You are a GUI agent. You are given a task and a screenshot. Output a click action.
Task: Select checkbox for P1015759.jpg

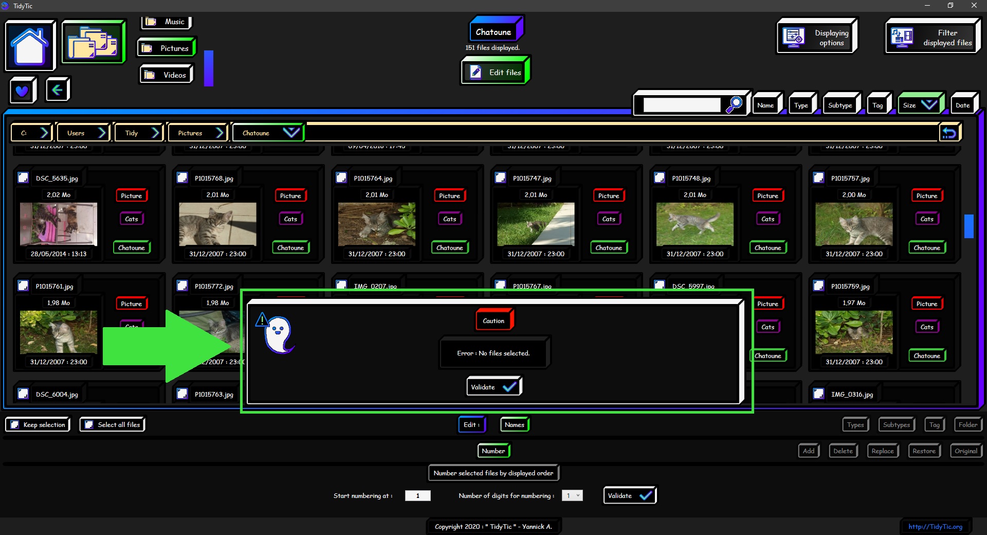click(x=818, y=286)
